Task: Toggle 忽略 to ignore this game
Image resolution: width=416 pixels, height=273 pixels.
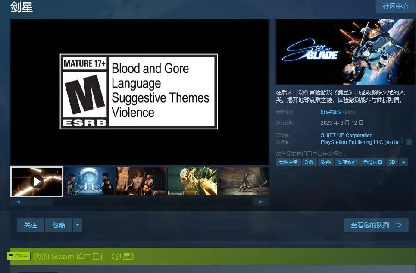Action: tap(59, 225)
